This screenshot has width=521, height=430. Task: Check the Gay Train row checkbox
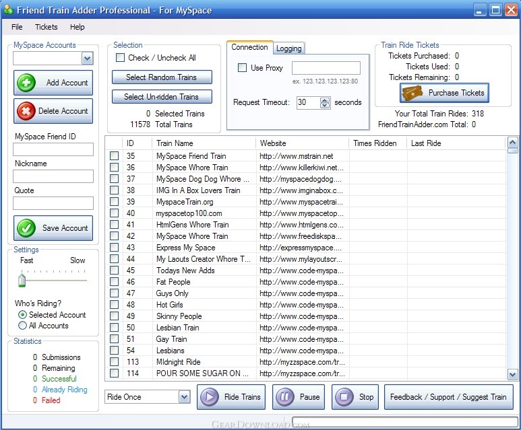point(115,338)
